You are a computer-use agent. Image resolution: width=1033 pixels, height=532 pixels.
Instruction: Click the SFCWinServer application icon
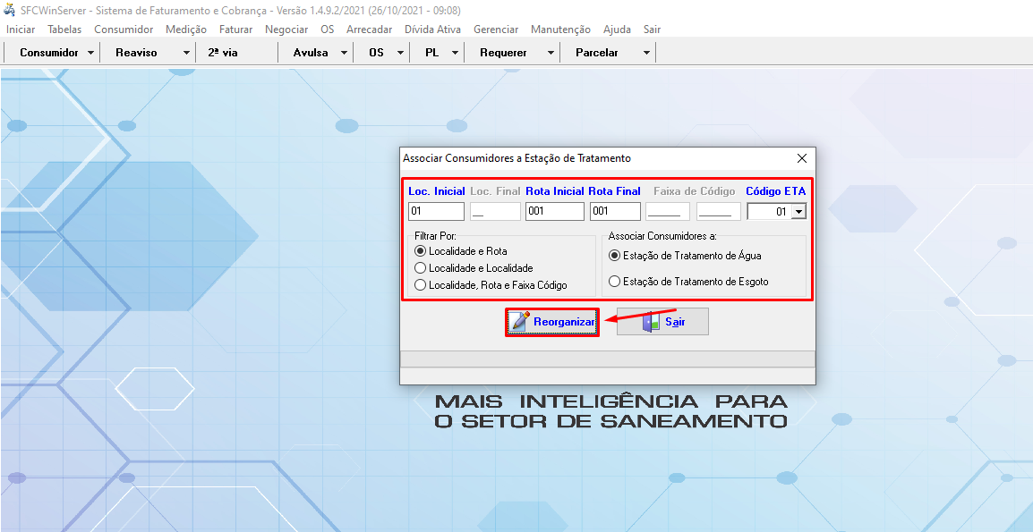[x=9, y=10]
